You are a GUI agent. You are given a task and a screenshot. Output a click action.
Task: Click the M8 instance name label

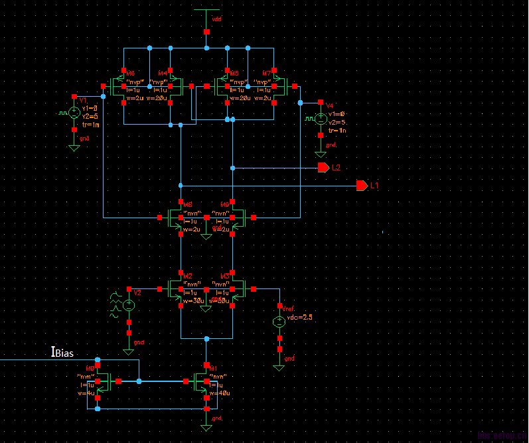click(x=188, y=204)
